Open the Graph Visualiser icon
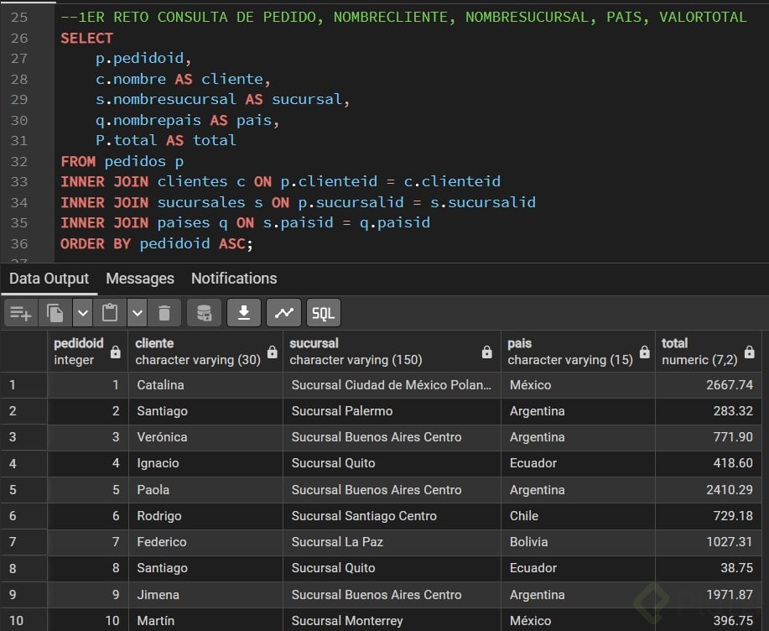The image size is (769, 631). click(283, 313)
